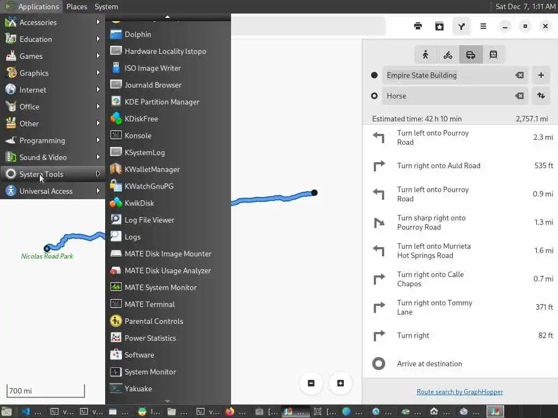This screenshot has height=418, width=558.
Task: Launch KDE Partition Manager
Action: (168, 102)
